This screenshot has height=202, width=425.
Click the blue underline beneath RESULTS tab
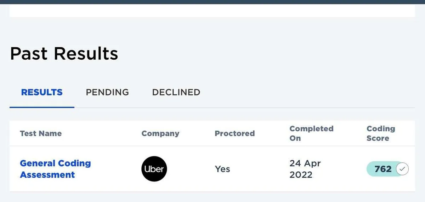[x=42, y=107]
